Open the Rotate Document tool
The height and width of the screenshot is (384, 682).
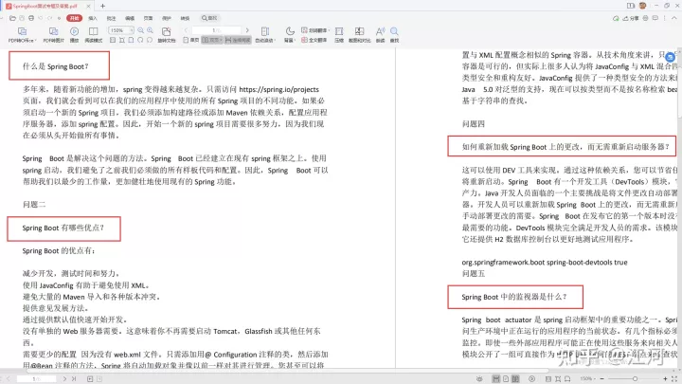[x=166, y=35]
